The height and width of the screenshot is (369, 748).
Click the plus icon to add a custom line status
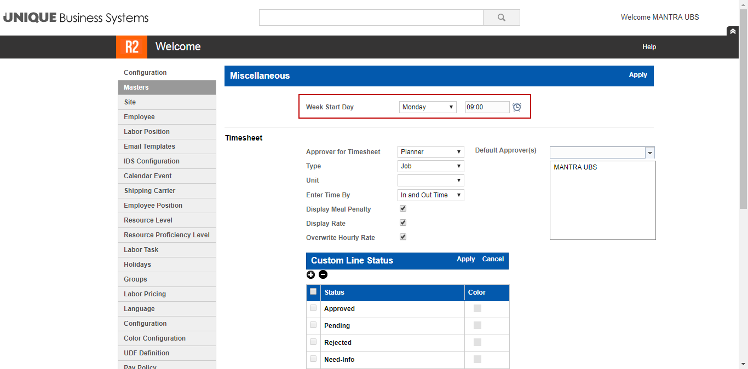point(310,274)
